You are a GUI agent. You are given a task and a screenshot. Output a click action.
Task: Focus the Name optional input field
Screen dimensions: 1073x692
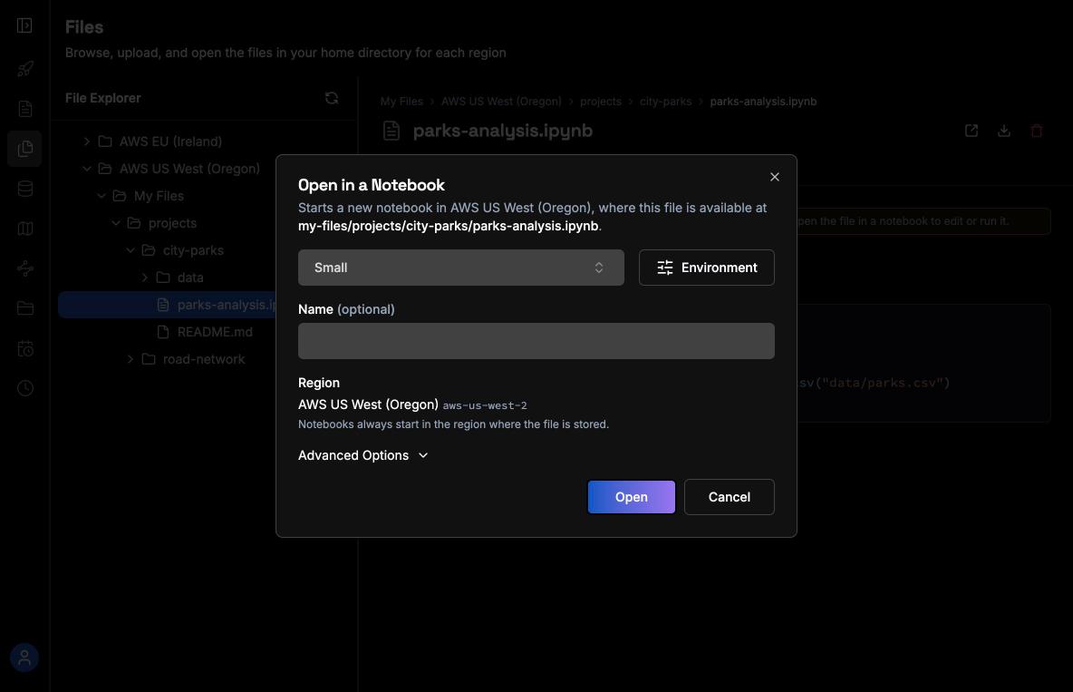point(536,341)
